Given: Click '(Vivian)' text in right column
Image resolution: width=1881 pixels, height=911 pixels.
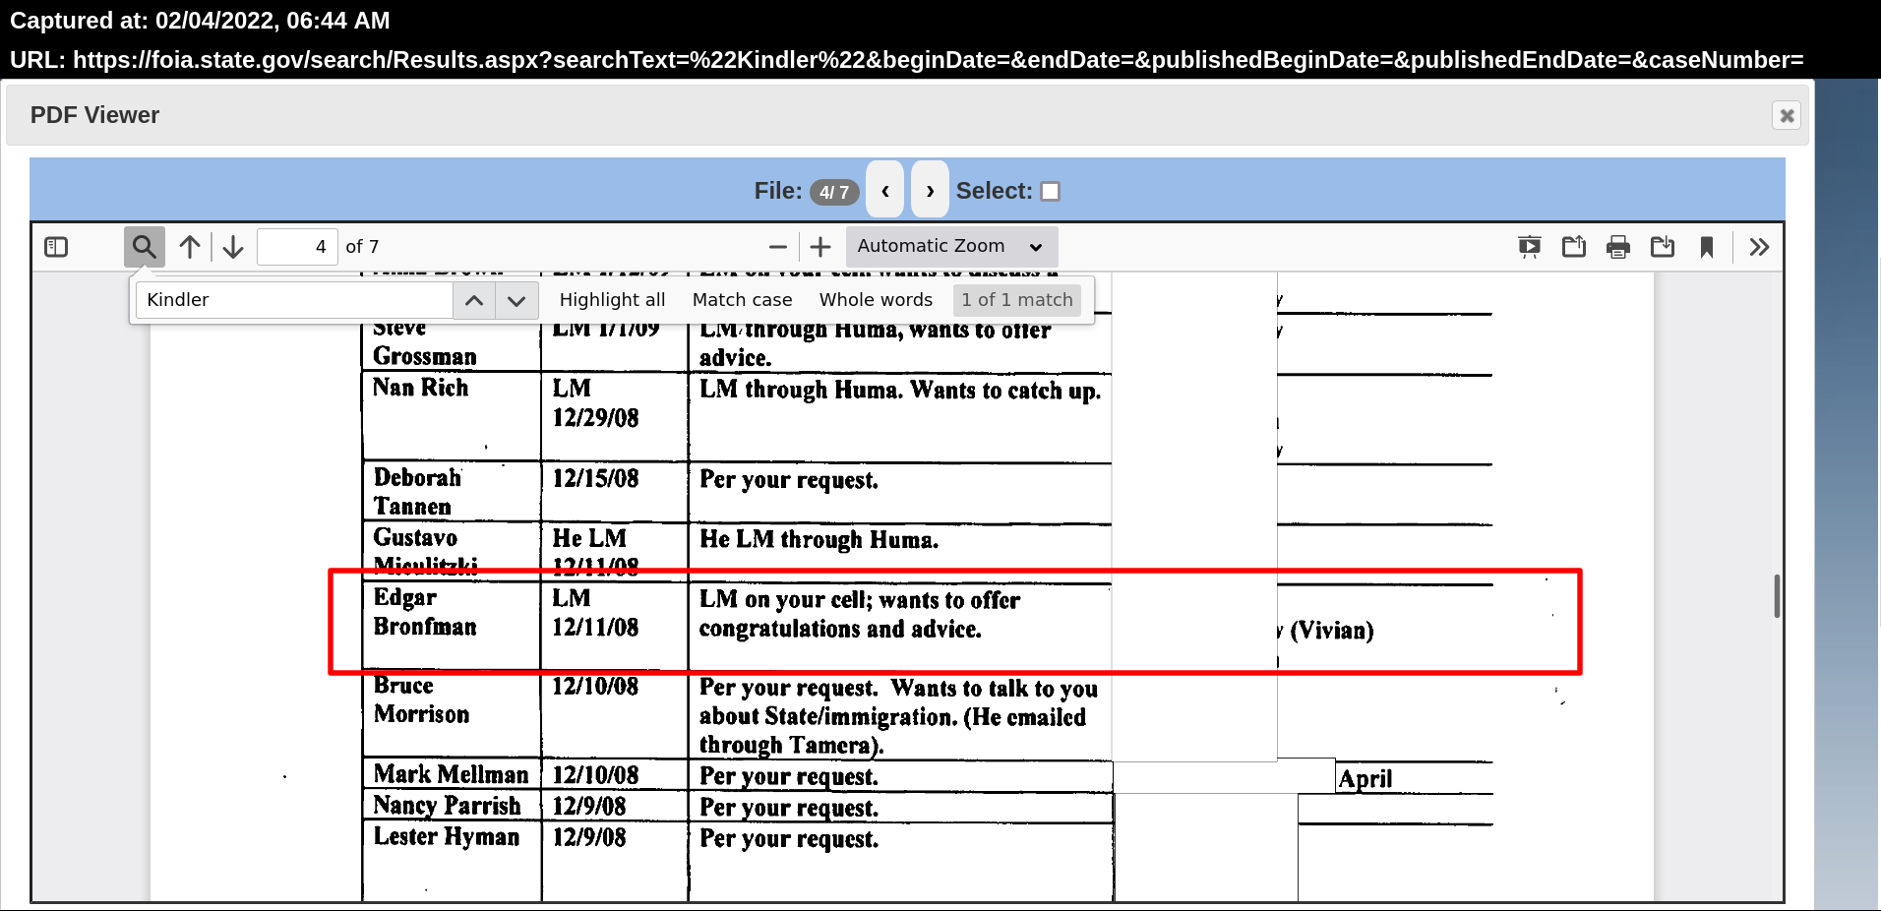Looking at the screenshot, I should tap(1332, 631).
